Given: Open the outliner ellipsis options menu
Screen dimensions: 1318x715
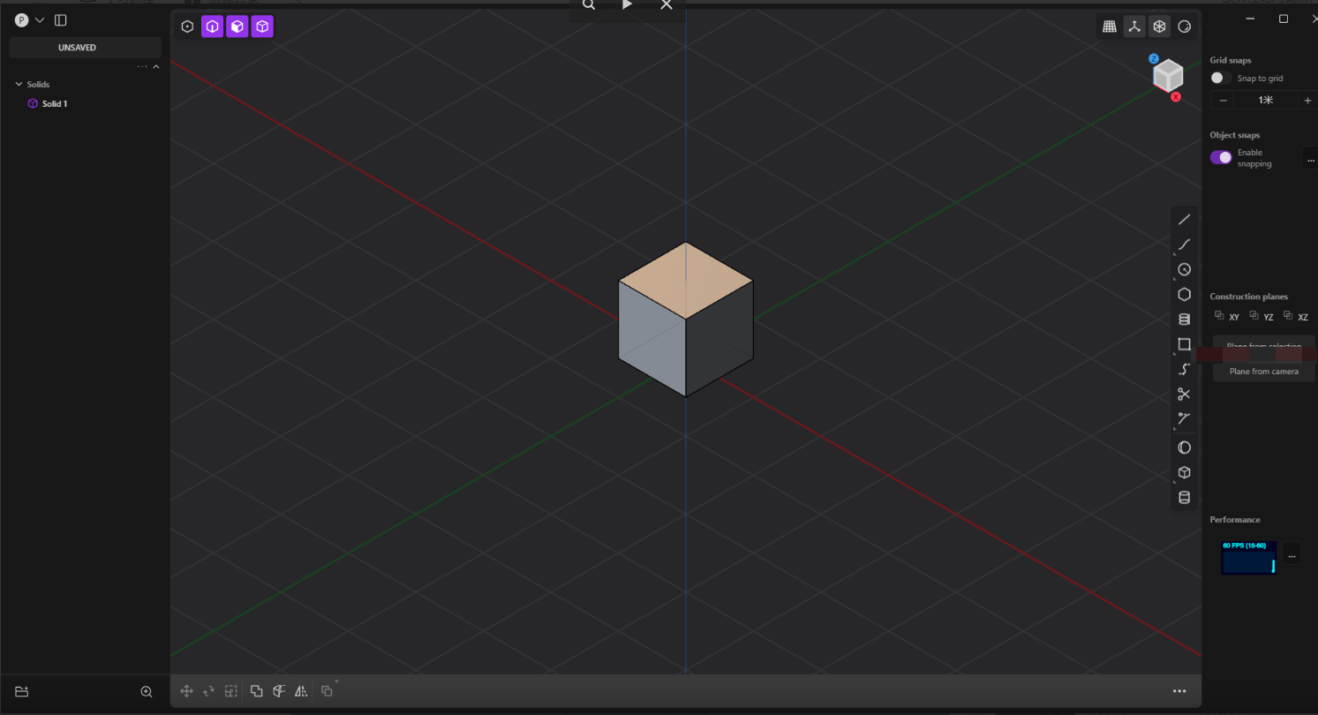Looking at the screenshot, I should pos(142,67).
